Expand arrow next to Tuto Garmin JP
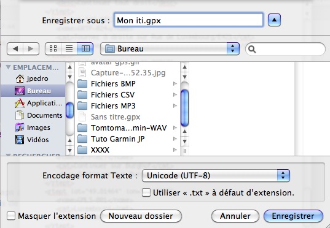 [x=175, y=139]
